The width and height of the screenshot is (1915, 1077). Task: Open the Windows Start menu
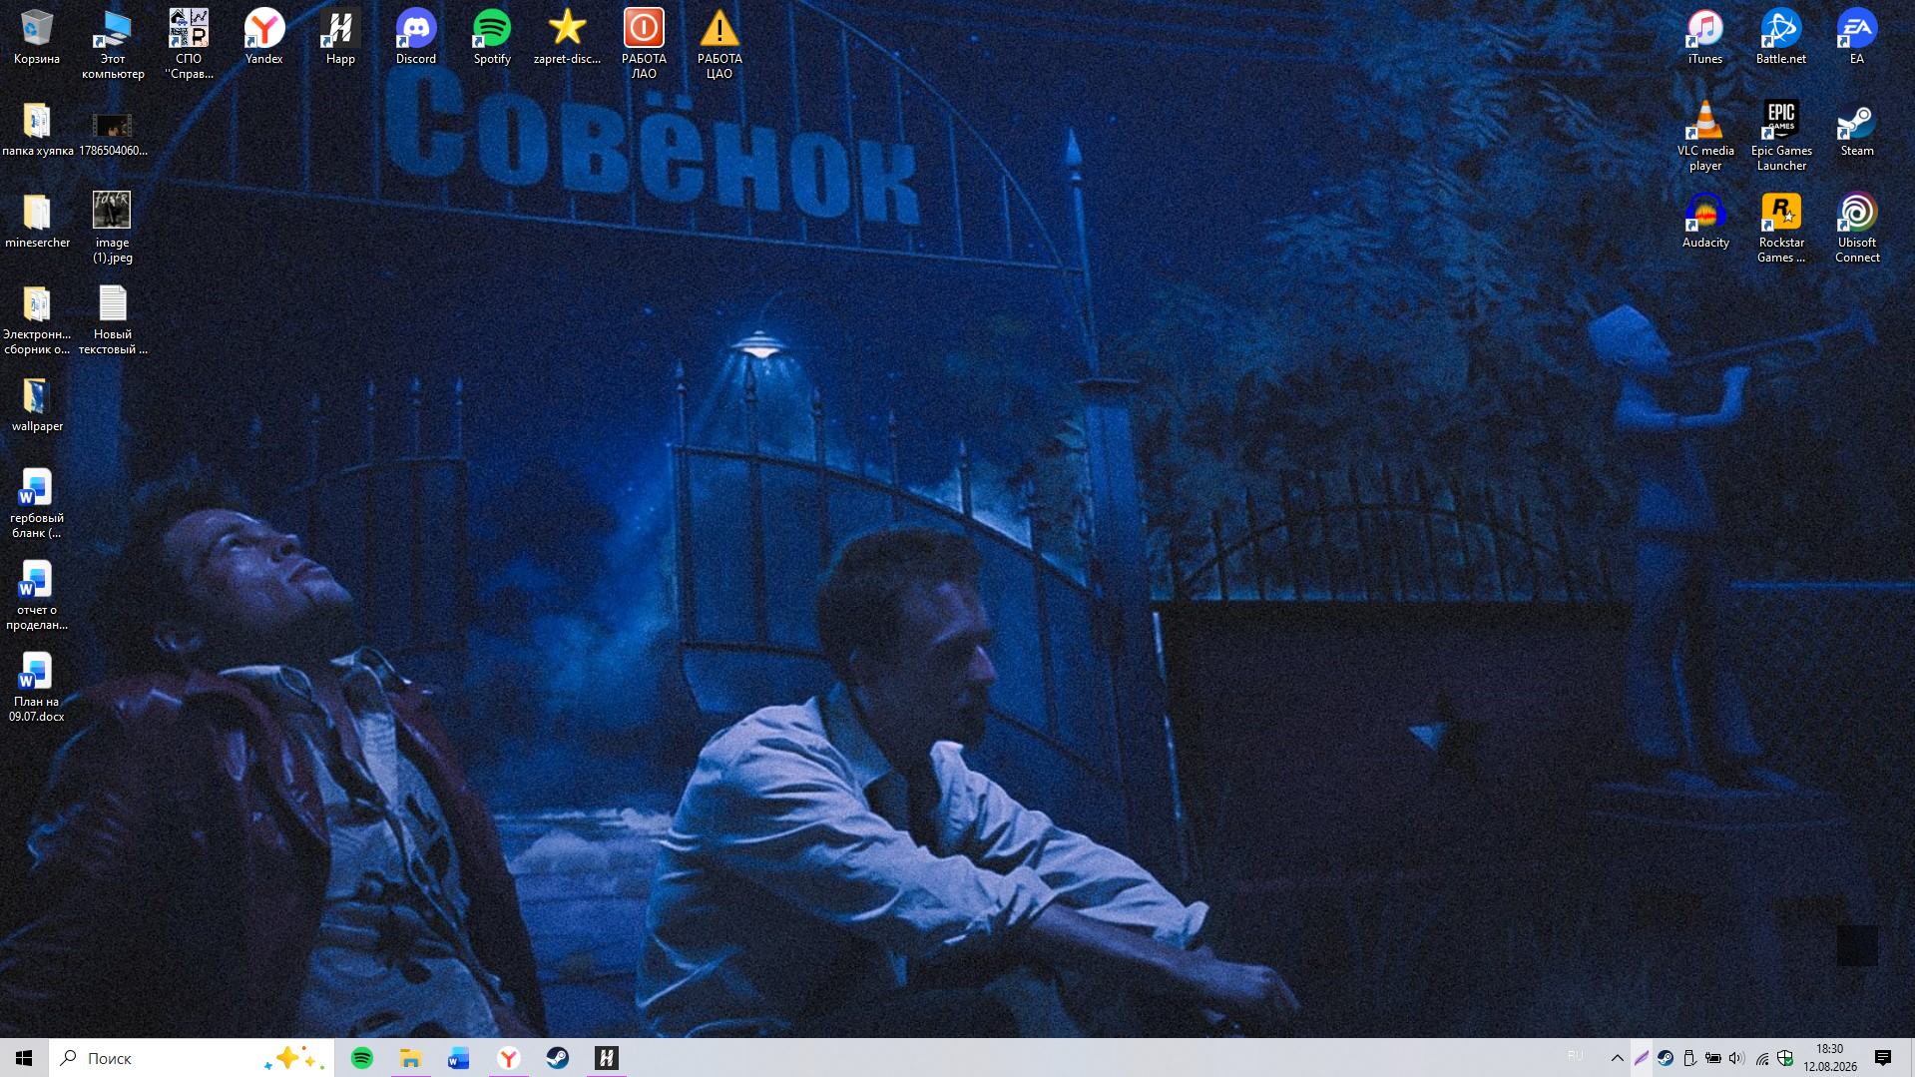click(x=24, y=1058)
